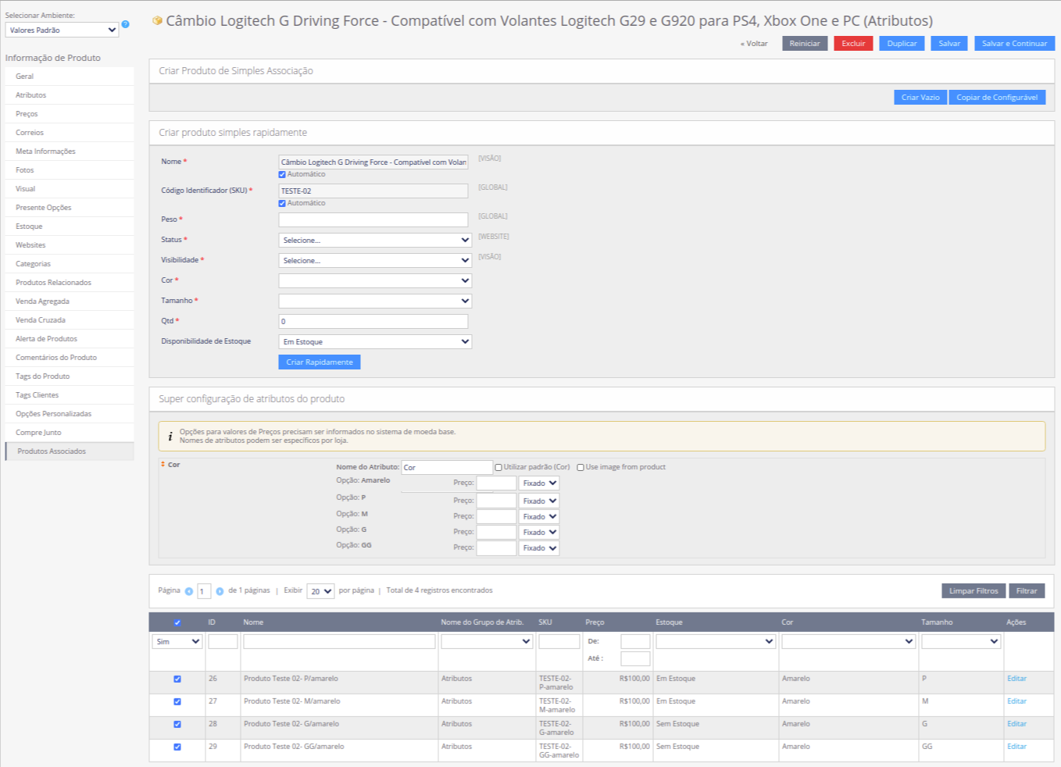Image resolution: width=1061 pixels, height=767 pixels.
Task: Open the Categorias sidebar tab
Action: [x=70, y=264]
